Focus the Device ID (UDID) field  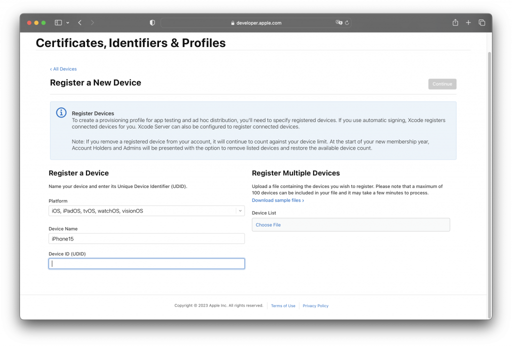point(146,263)
